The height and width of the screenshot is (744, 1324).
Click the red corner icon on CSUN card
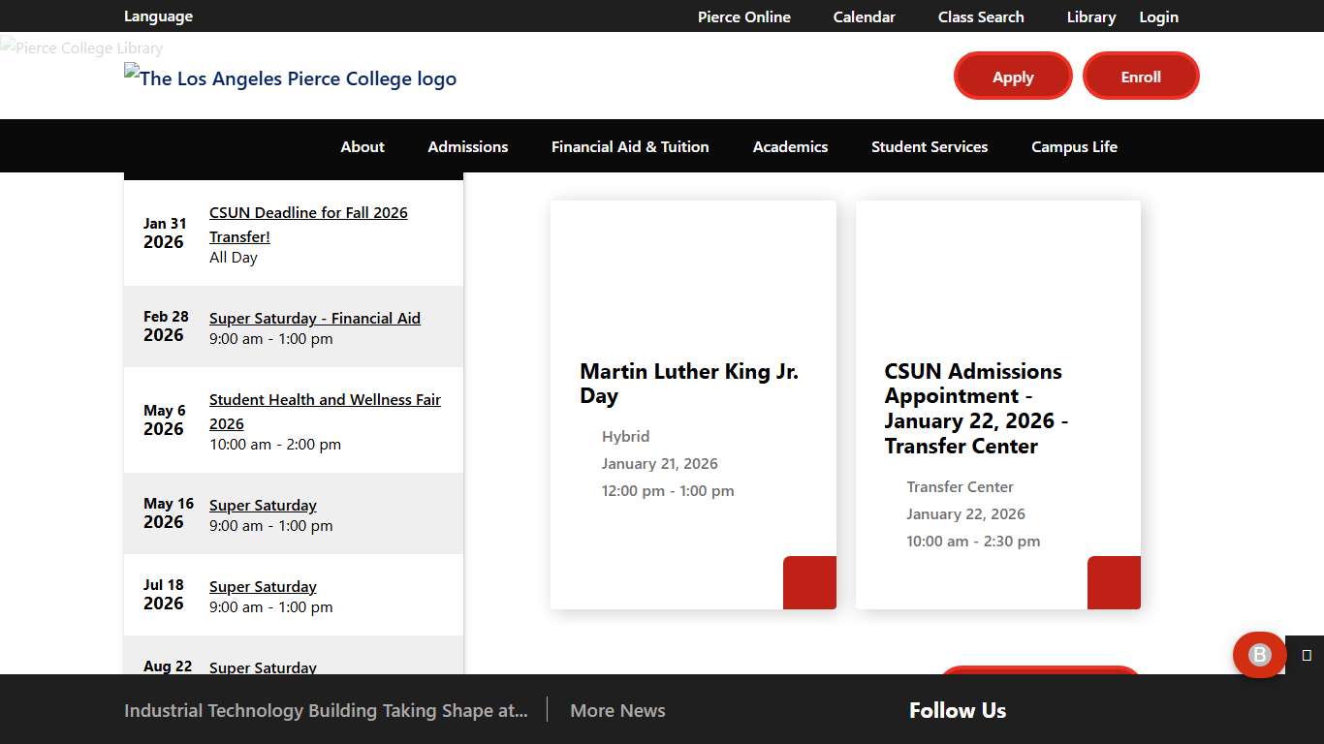coord(1114,582)
